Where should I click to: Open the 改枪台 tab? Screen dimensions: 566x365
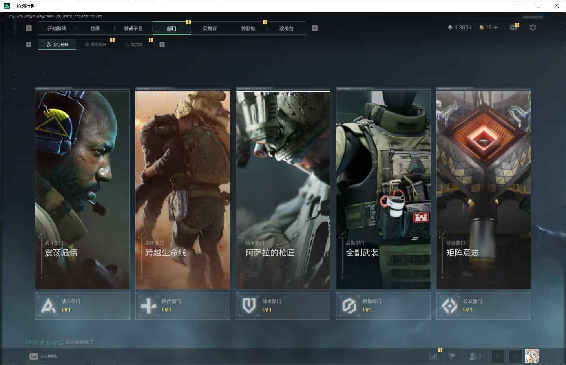click(x=286, y=28)
